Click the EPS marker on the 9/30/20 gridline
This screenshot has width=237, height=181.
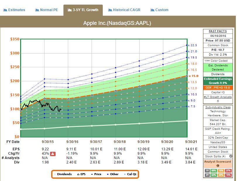click(163, 82)
